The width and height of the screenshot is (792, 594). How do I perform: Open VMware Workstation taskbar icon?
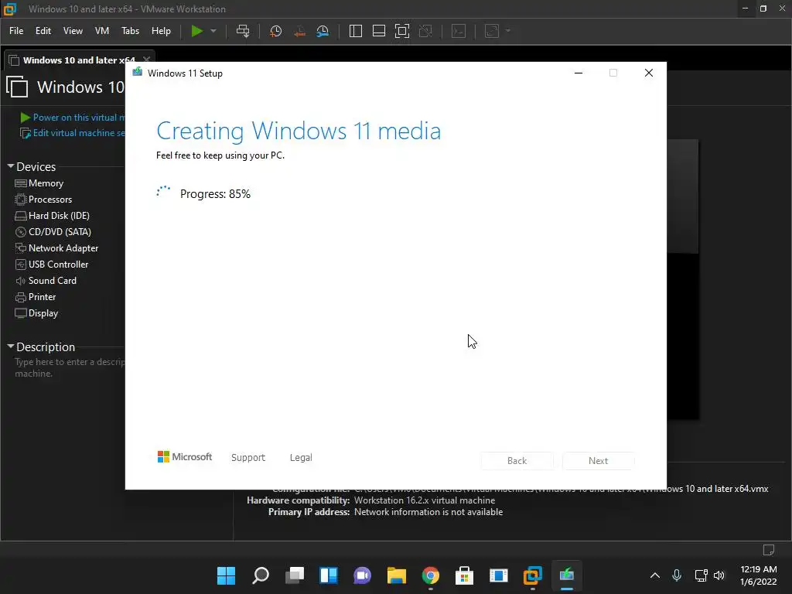point(532,575)
